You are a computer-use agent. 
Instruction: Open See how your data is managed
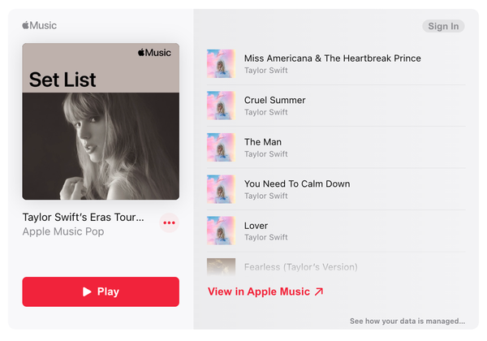click(407, 321)
